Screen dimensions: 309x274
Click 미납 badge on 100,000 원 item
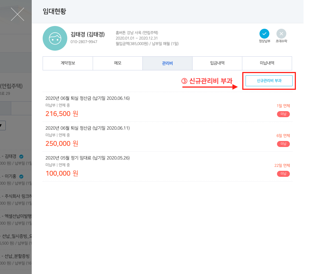(x=283, y=174)
